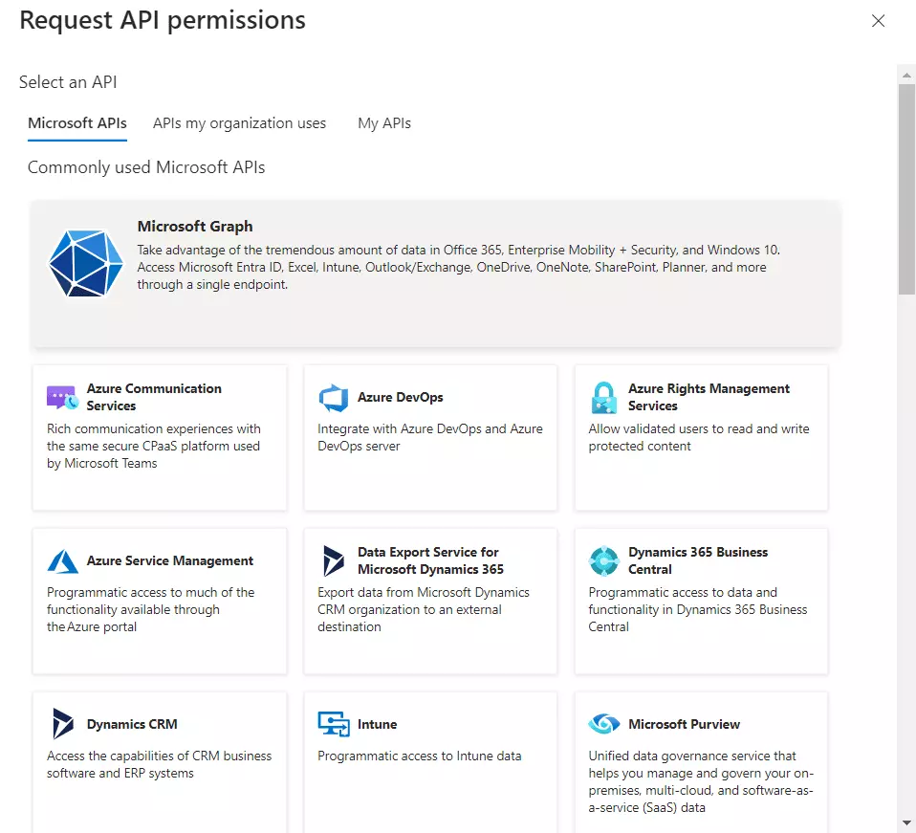916x833 pixels.
Task: Open the Azure DevOps API card
Action: (x=429, y=436)
